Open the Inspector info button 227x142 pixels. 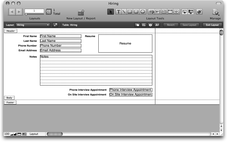[150, 25]
